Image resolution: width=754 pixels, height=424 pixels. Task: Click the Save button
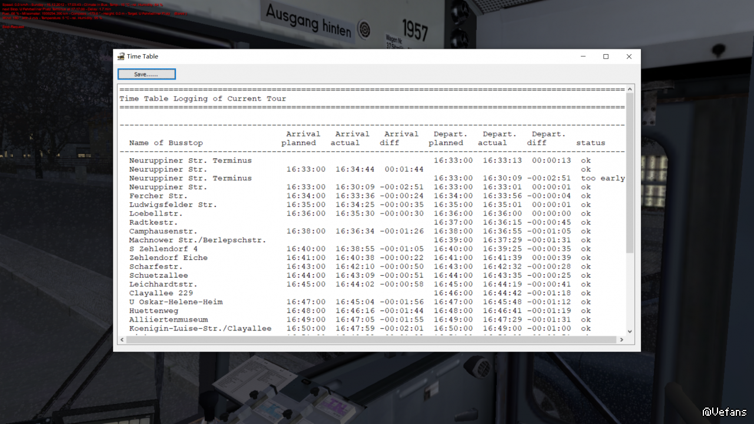pos(146,74)
